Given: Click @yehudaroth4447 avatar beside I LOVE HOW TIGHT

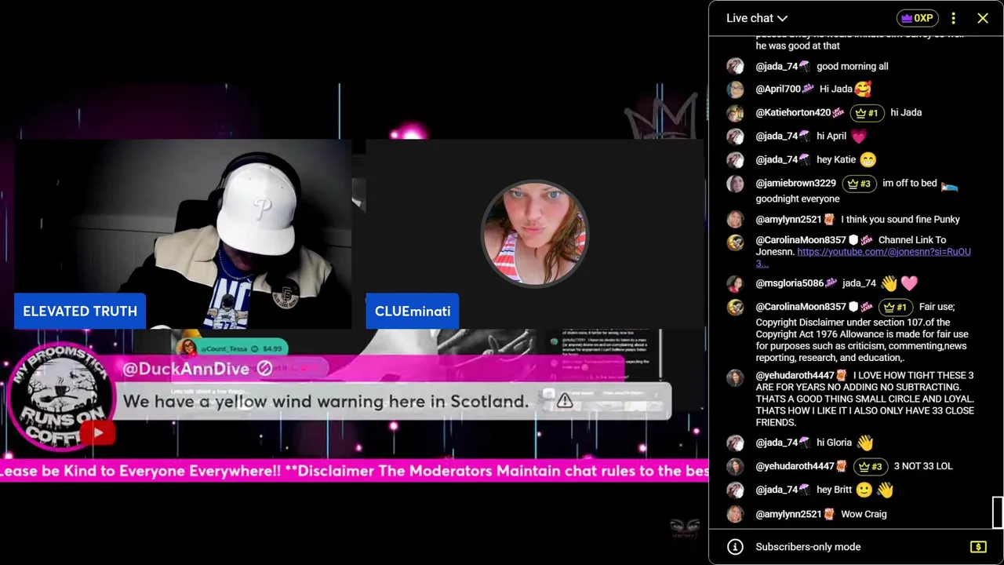Looking at the screenshot, I should click(x=735, y=378).
